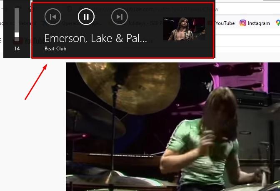Viewport: 280px width, 191px height.
Task: Open the Instagram bookmark
Action: click(255, 23)
